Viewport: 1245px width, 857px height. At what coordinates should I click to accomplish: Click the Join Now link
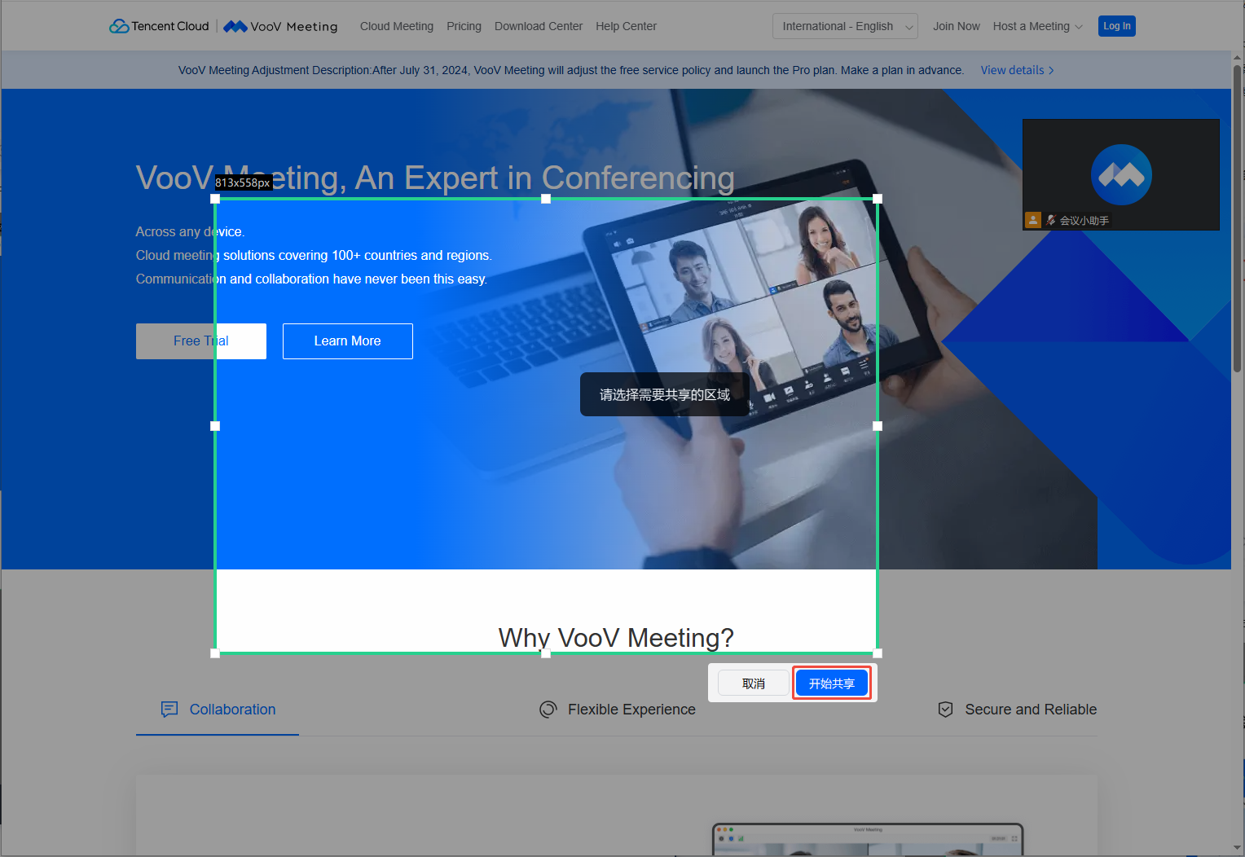957,26
